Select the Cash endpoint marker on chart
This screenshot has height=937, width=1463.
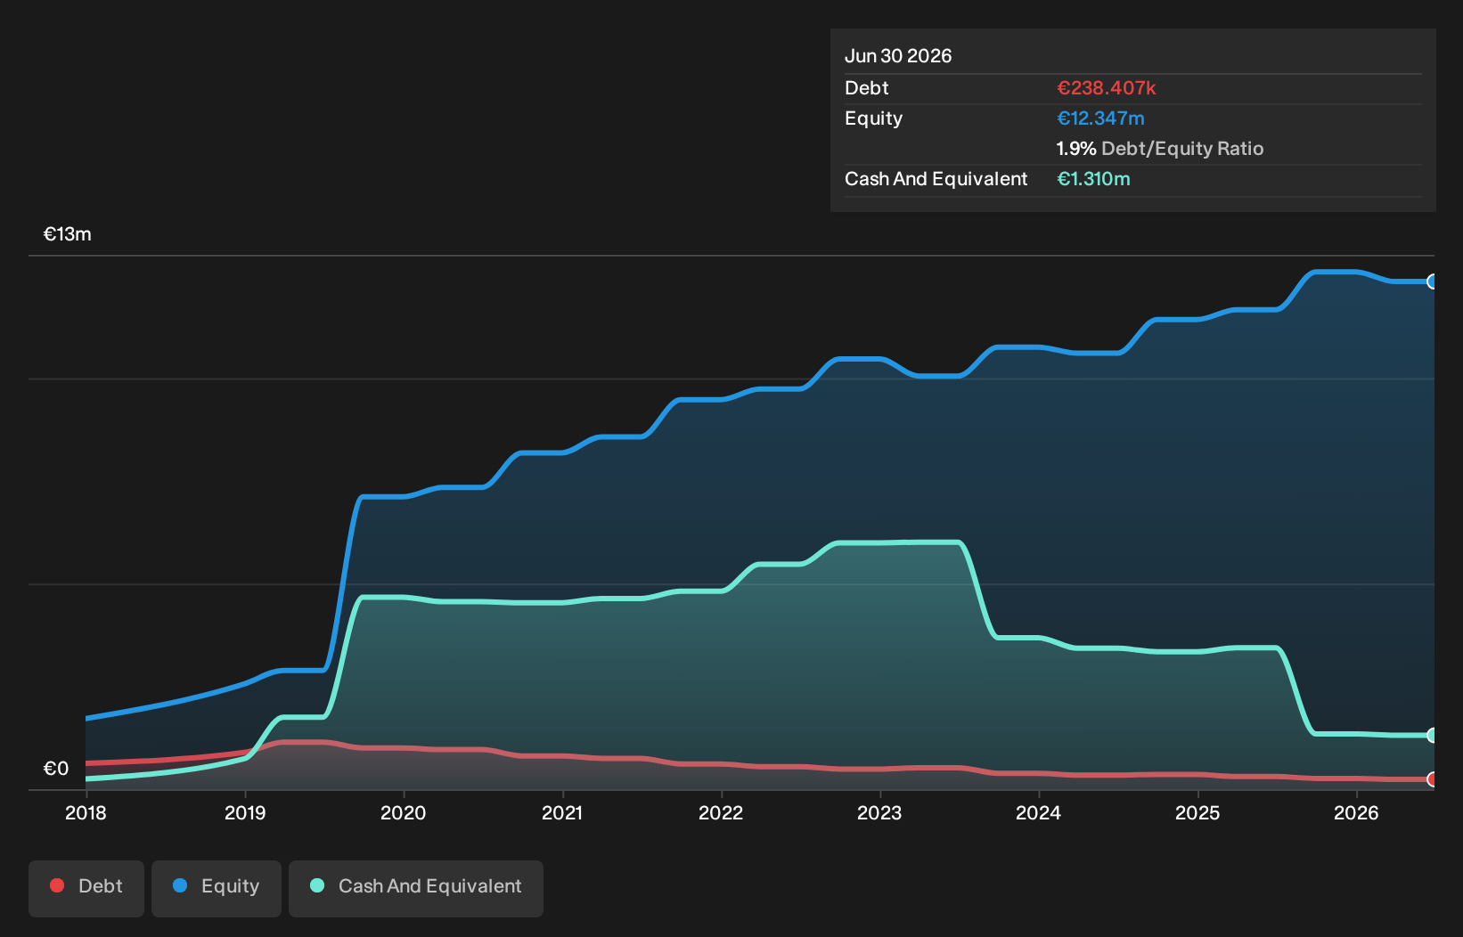(x=1432, y=735)
